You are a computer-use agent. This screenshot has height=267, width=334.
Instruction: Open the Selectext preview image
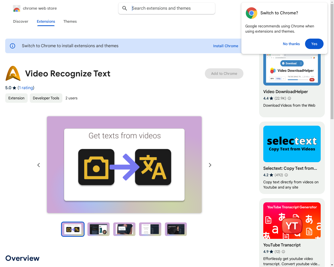pos(292,144)
